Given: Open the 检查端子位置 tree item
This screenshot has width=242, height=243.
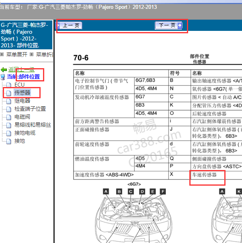Looking at the screenshot, I should tap(30, 109).
